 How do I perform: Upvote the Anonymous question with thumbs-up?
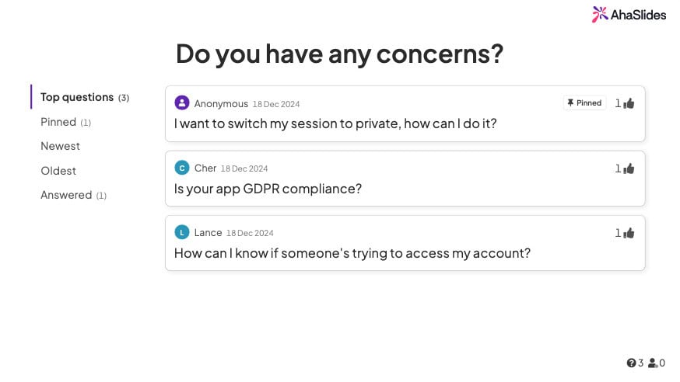click(629, 103)
